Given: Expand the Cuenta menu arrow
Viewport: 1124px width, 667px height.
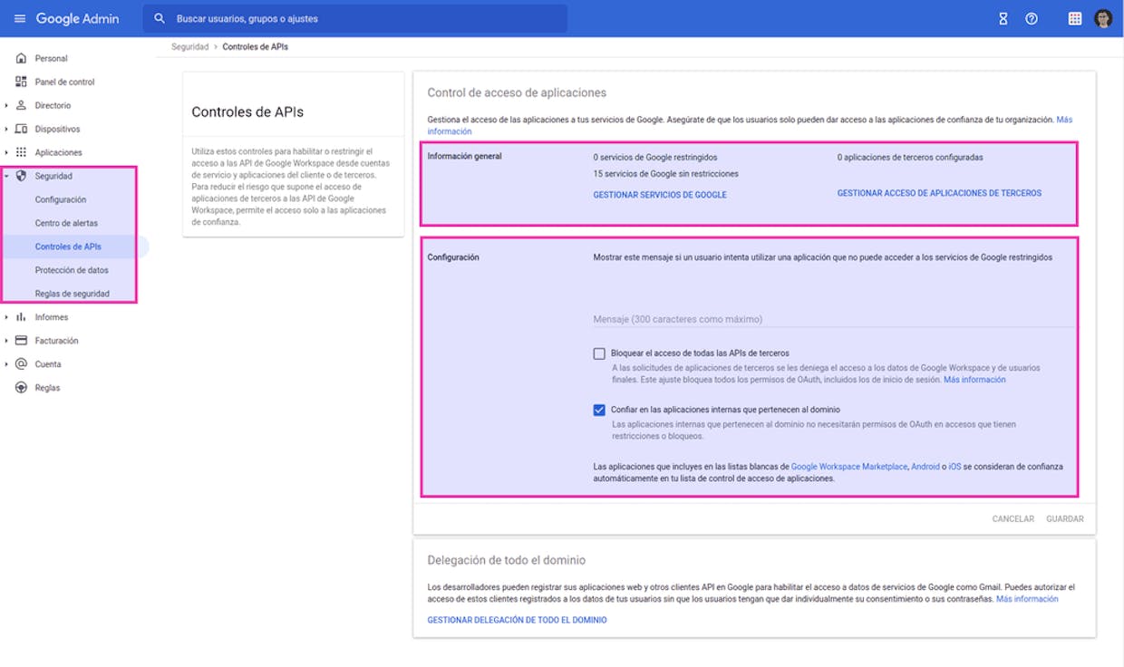Looking at the screenshot, I should pyautogui.click(x=6, y=364).
